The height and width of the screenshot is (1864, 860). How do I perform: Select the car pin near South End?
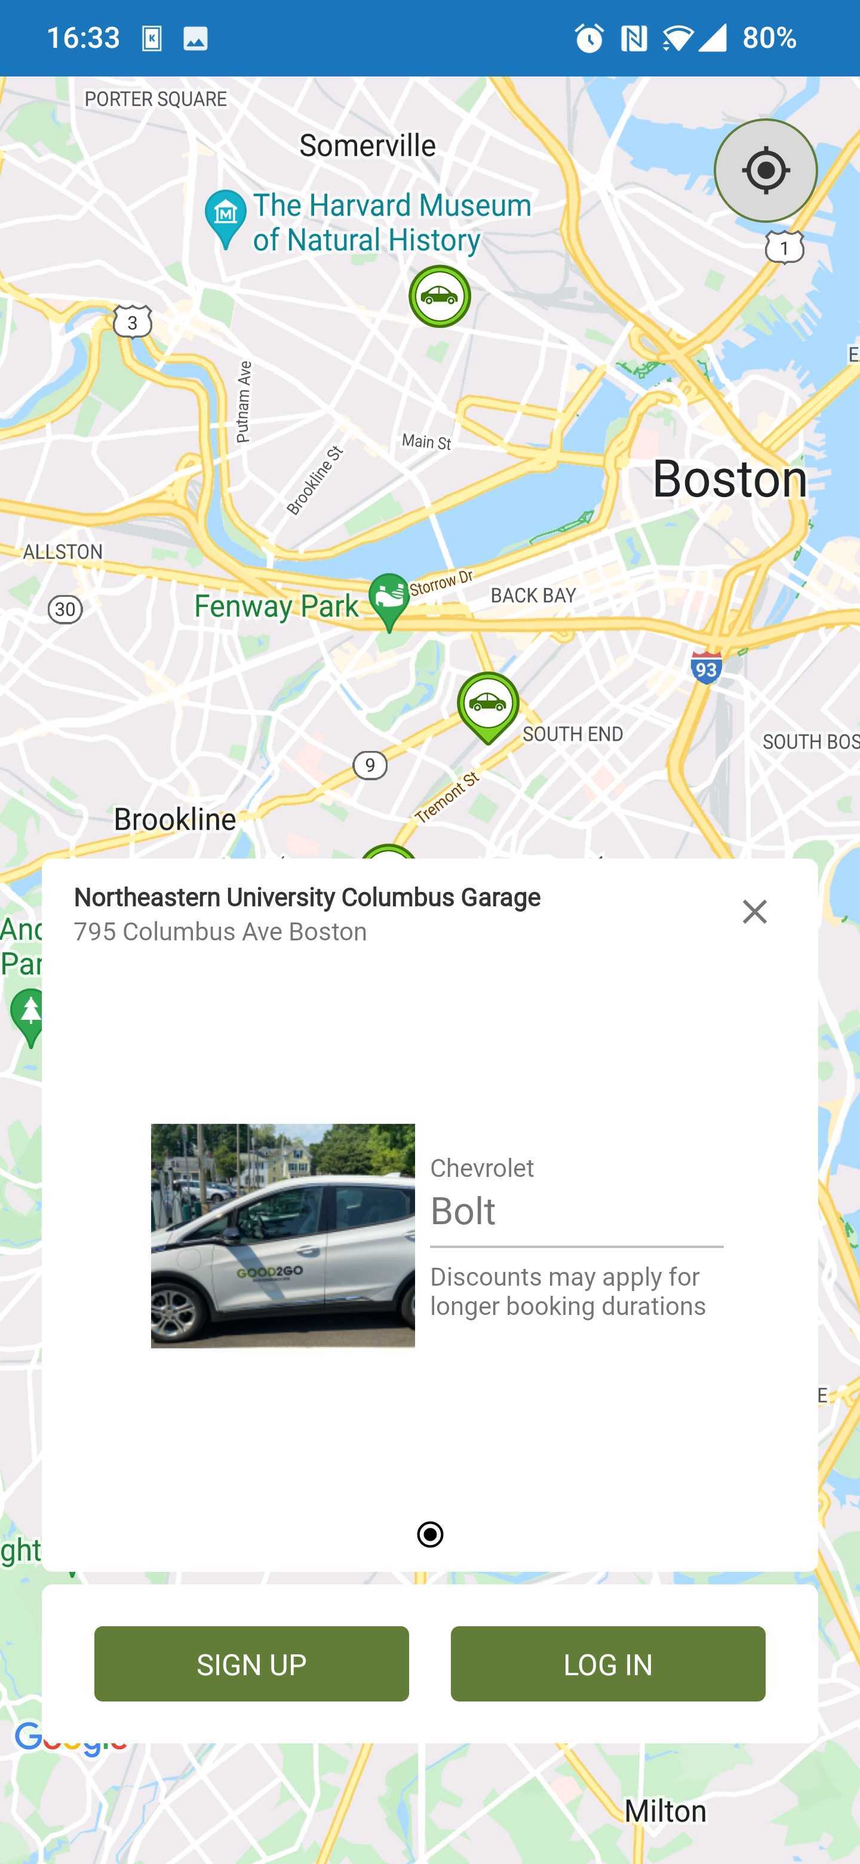488,706
